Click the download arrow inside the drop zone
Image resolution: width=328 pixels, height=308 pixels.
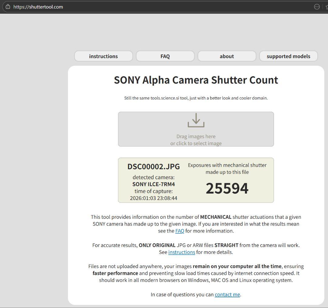[x=196, y=120]
